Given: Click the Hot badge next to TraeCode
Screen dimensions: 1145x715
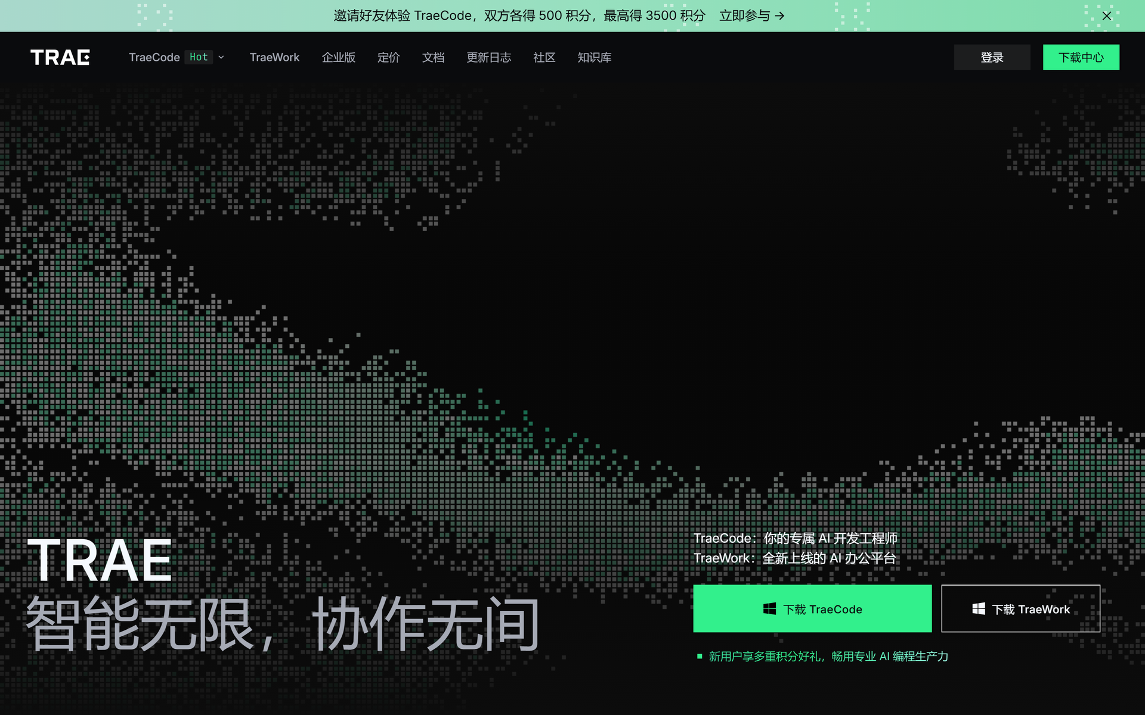Looking at the screenshot, I should (199, 57).
